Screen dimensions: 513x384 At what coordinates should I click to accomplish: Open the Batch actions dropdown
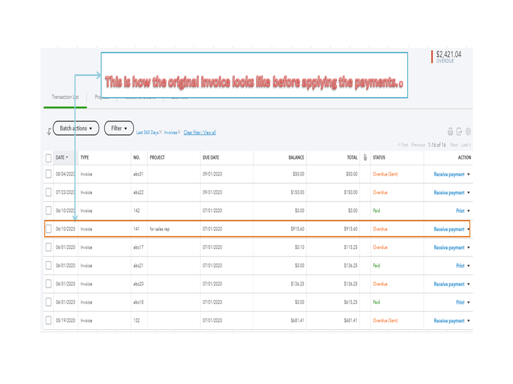(x=75, y=128)
